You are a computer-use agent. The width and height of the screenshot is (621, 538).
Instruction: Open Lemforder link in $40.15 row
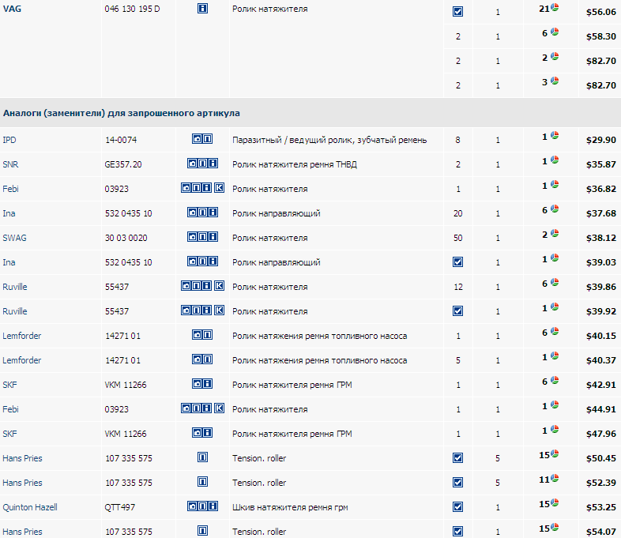coord(22,336)
